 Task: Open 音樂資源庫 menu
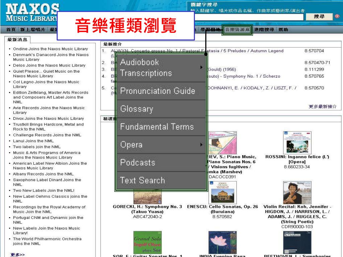point(237,30)
